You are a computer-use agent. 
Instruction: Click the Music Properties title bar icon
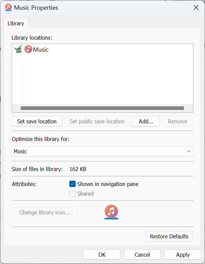(8, 7)
